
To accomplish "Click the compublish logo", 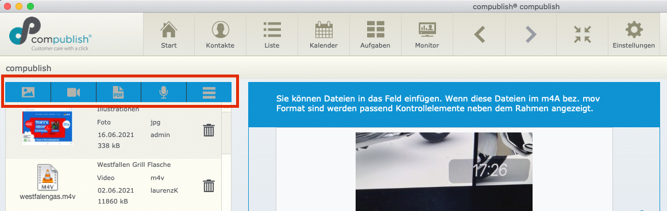I will pos(51,34).
